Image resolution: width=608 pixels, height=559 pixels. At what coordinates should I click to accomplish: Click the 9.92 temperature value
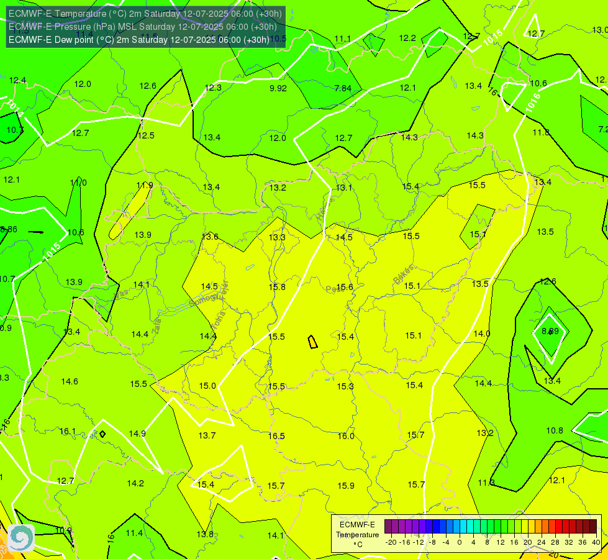pos(278,88)
